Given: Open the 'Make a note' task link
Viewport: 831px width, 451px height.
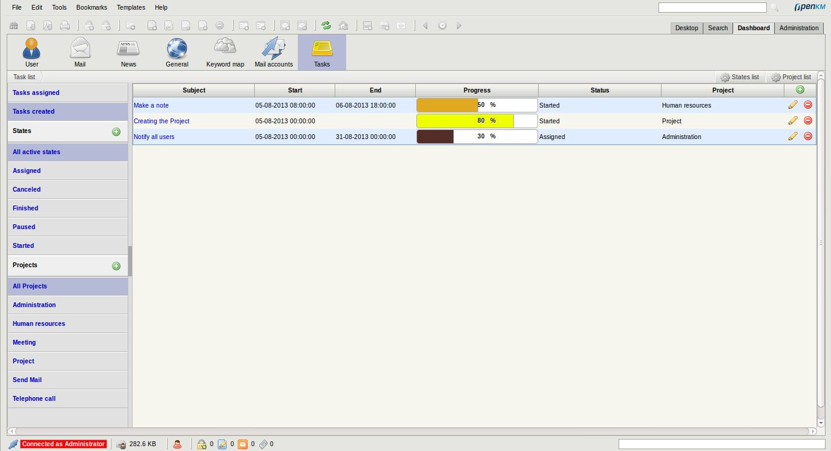Looking at the screenshot, I should (x=151, y=105).
